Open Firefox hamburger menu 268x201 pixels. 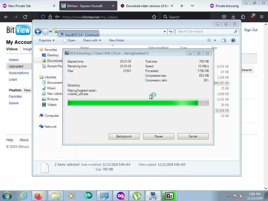click(x=262, y=17)
